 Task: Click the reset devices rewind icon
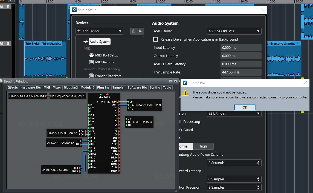point(141,31)
